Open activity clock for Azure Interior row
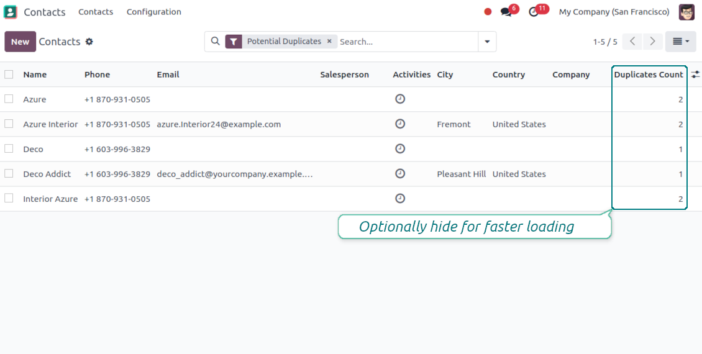The image size is (702, 354). point(400,124)
